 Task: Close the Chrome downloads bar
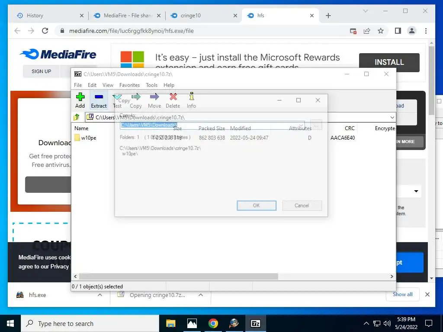tap(427, 294)
